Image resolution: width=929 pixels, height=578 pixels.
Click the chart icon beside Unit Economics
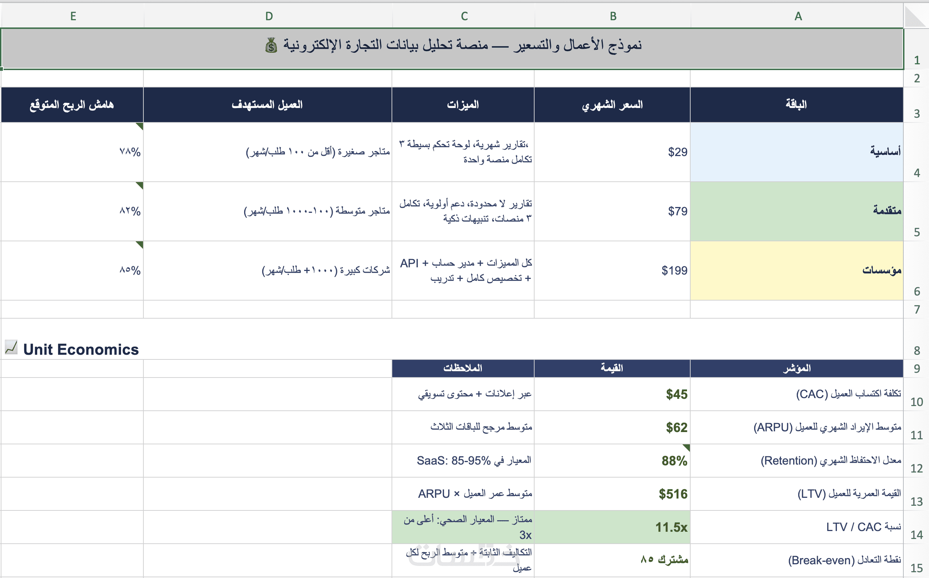tap(11, 347)
